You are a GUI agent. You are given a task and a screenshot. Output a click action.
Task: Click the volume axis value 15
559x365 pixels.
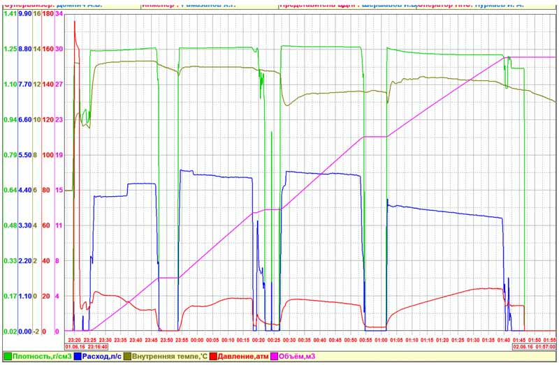[x=59, y=190]
